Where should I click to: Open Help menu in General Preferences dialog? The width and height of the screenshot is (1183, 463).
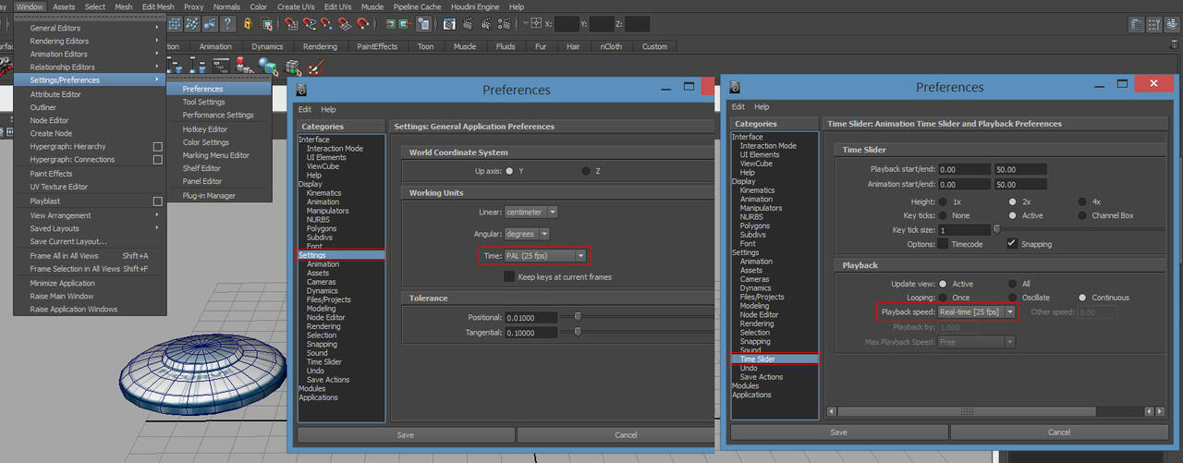[x=328, y=109]
